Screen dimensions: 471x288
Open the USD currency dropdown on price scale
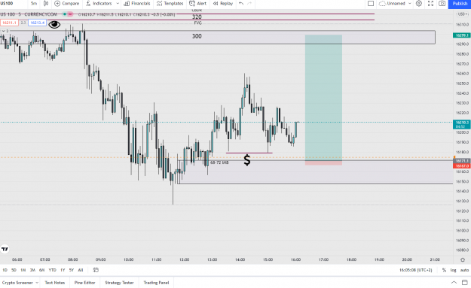(x=462, y=14)
